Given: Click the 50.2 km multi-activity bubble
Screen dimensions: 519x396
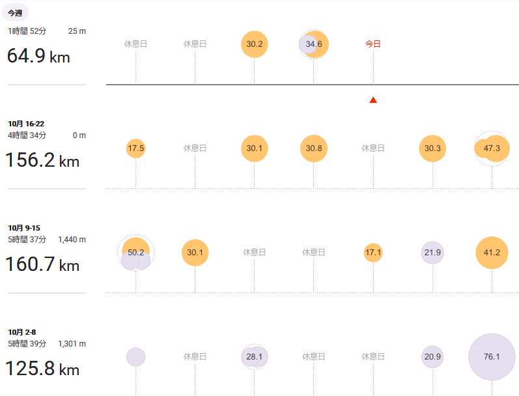Looking at the screenshot, I should pos(135,253).
